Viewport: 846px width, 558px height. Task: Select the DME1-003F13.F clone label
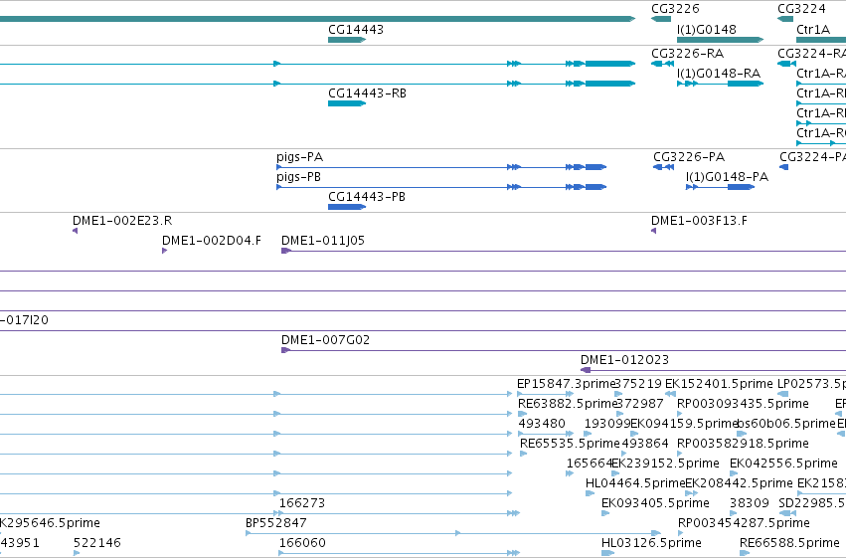click(x=699, y=221)
